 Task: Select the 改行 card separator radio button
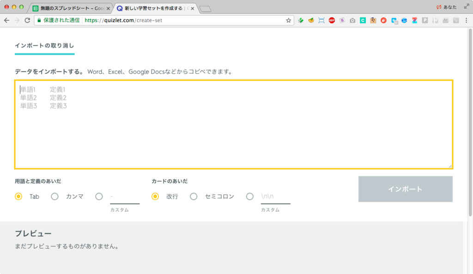(155, 197)
